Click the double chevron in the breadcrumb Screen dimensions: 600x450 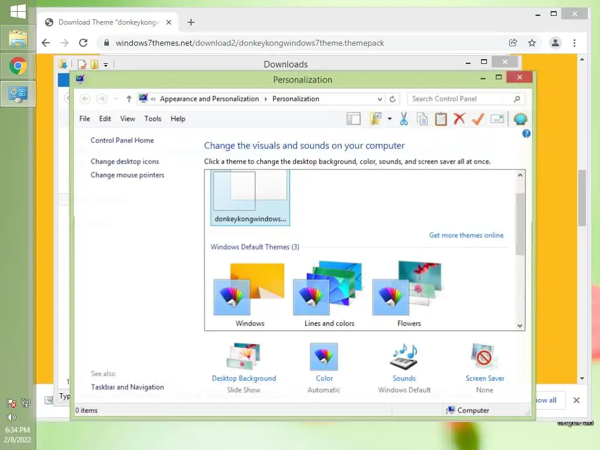point(153,99)
